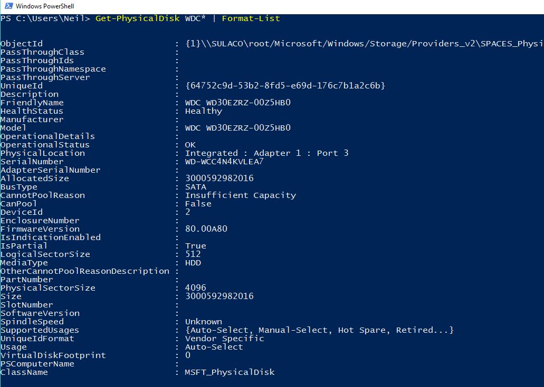Select the BusType SATA value
Screen dimensions: 544x387
click(x=196, y=186)
